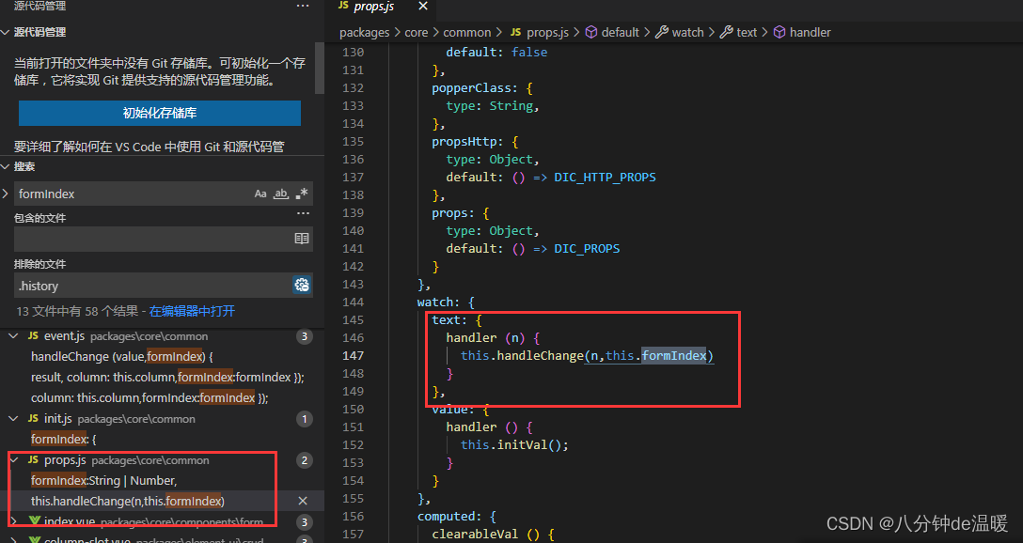Open search details more options ellipsis
1023x543 pixels.
pos(303,214)
